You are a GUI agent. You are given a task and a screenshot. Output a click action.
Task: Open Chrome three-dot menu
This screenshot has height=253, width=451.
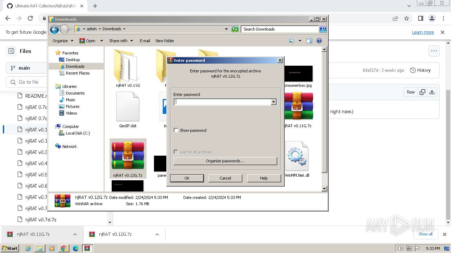click(443, 18)
